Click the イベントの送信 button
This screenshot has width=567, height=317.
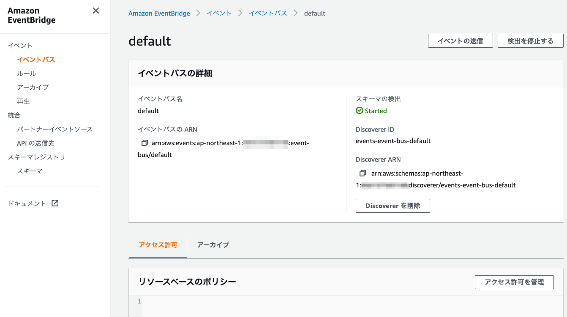[x=460, y=41]
